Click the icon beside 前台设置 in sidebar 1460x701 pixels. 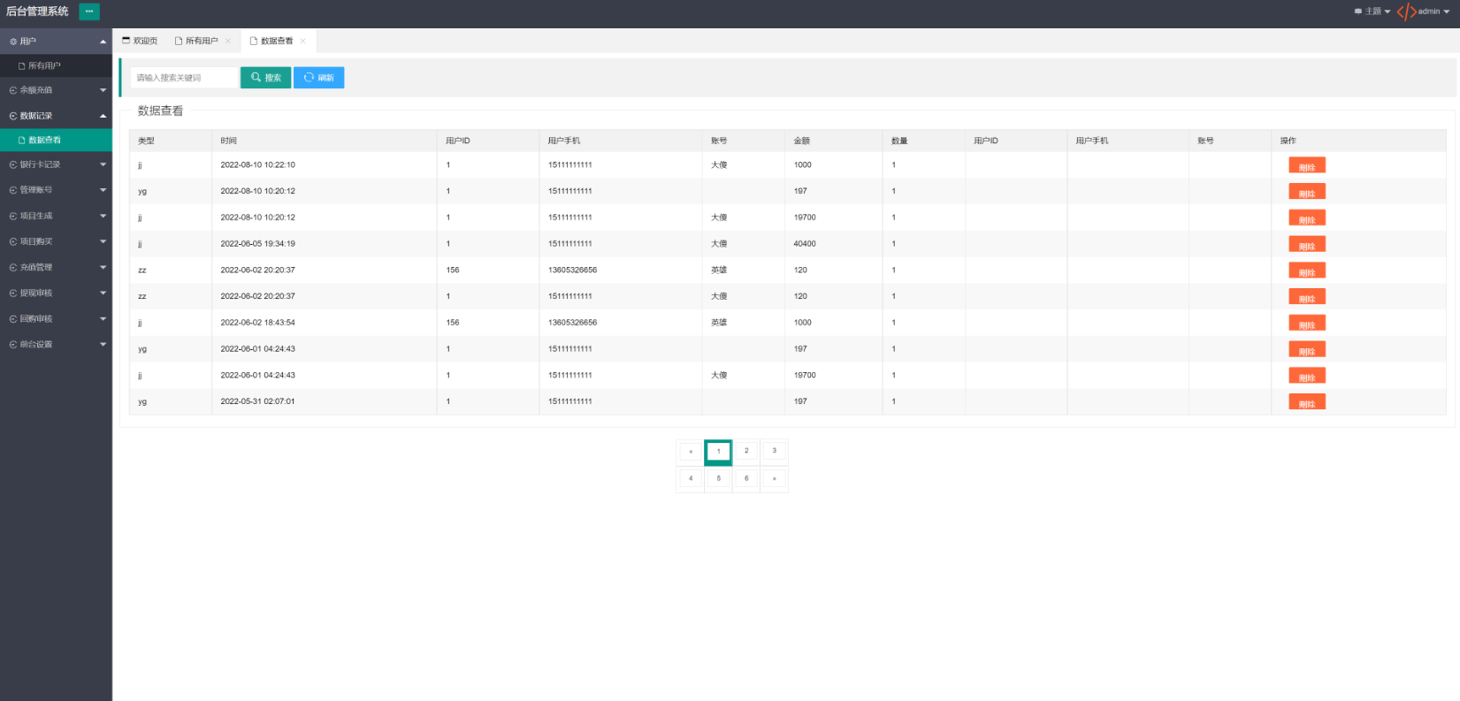tap(13, 345)
